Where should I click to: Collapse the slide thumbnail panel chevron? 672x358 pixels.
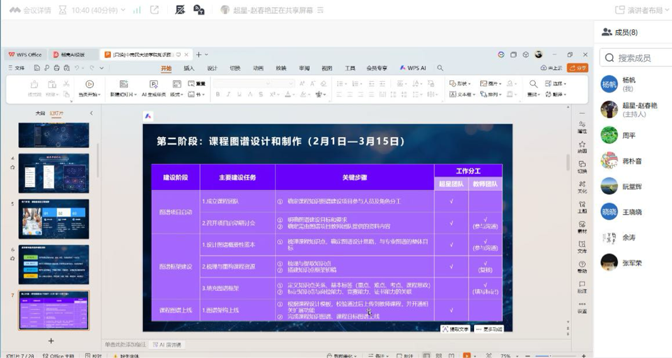point(91,113)
